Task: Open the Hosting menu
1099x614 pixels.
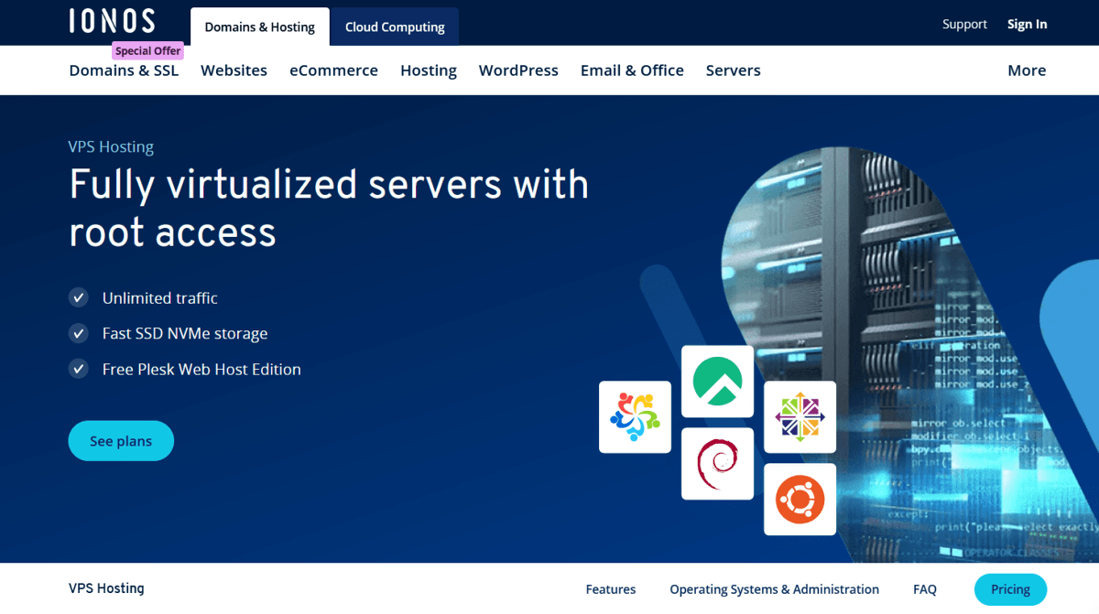Action: 429,70
